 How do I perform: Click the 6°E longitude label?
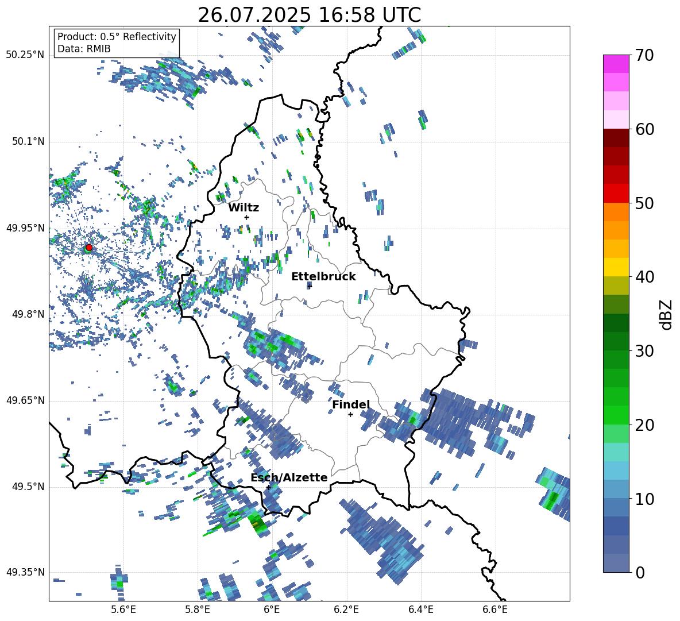272,610
